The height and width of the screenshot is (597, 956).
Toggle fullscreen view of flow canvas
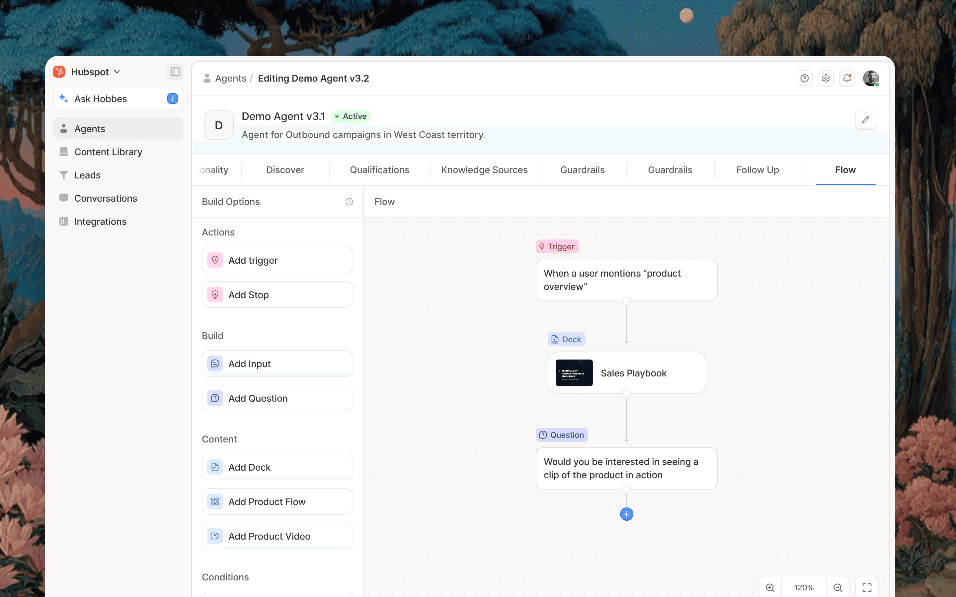[867, 587]
